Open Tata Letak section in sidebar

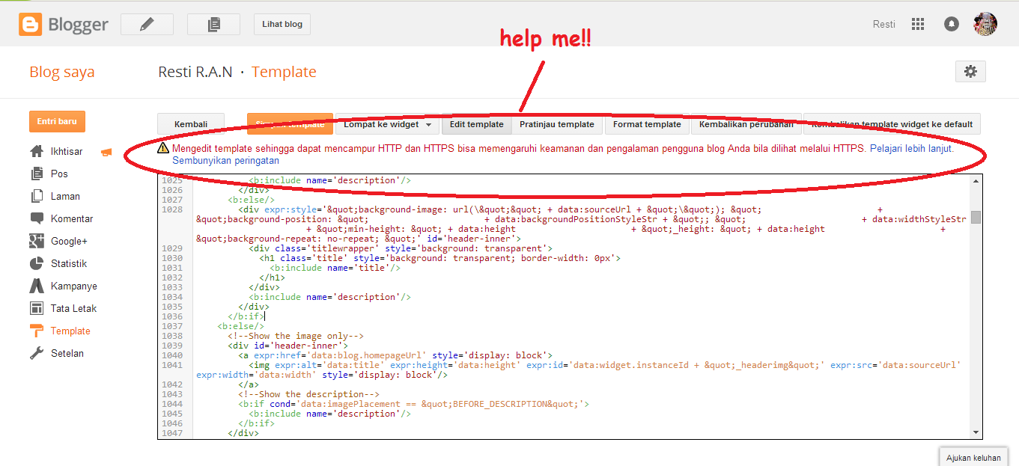(73, 308)
